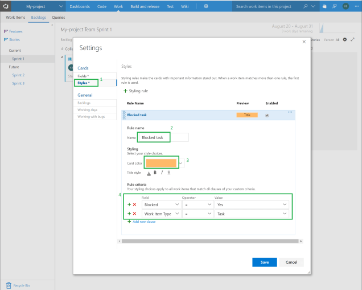This screenshot has width=362, height=290.
Task: Open title font color picker icon
Action: pyautogui.click(x=149, y=172)
